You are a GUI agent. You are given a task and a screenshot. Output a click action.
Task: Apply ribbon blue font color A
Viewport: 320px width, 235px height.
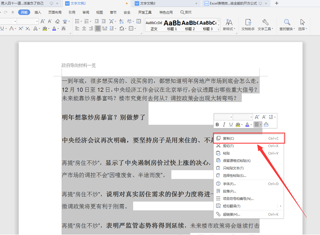(54, 29)
